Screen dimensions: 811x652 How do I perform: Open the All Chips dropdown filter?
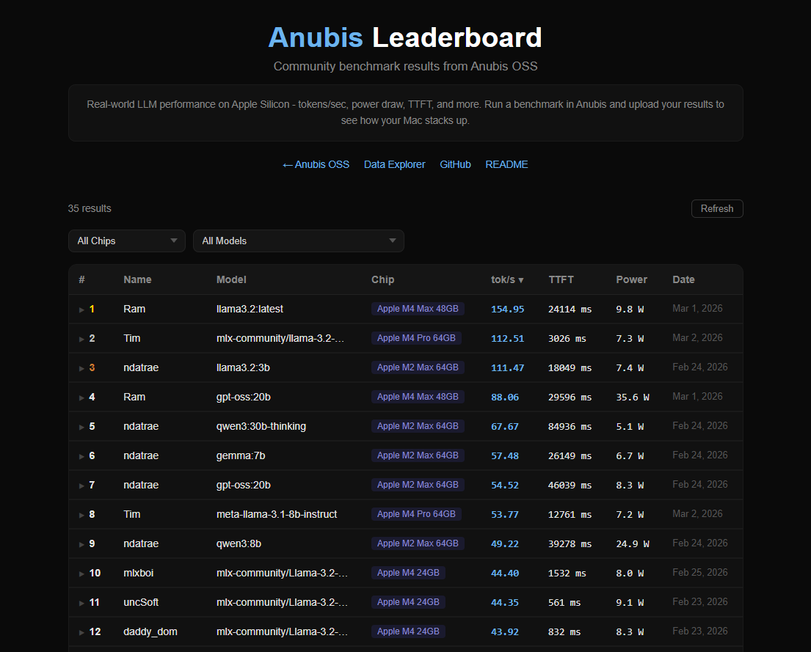[x=126, y=241]
